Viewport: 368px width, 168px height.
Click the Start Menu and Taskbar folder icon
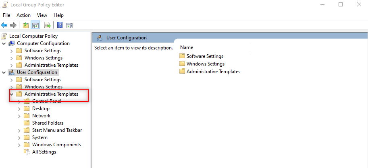click(x=27, y=130)
